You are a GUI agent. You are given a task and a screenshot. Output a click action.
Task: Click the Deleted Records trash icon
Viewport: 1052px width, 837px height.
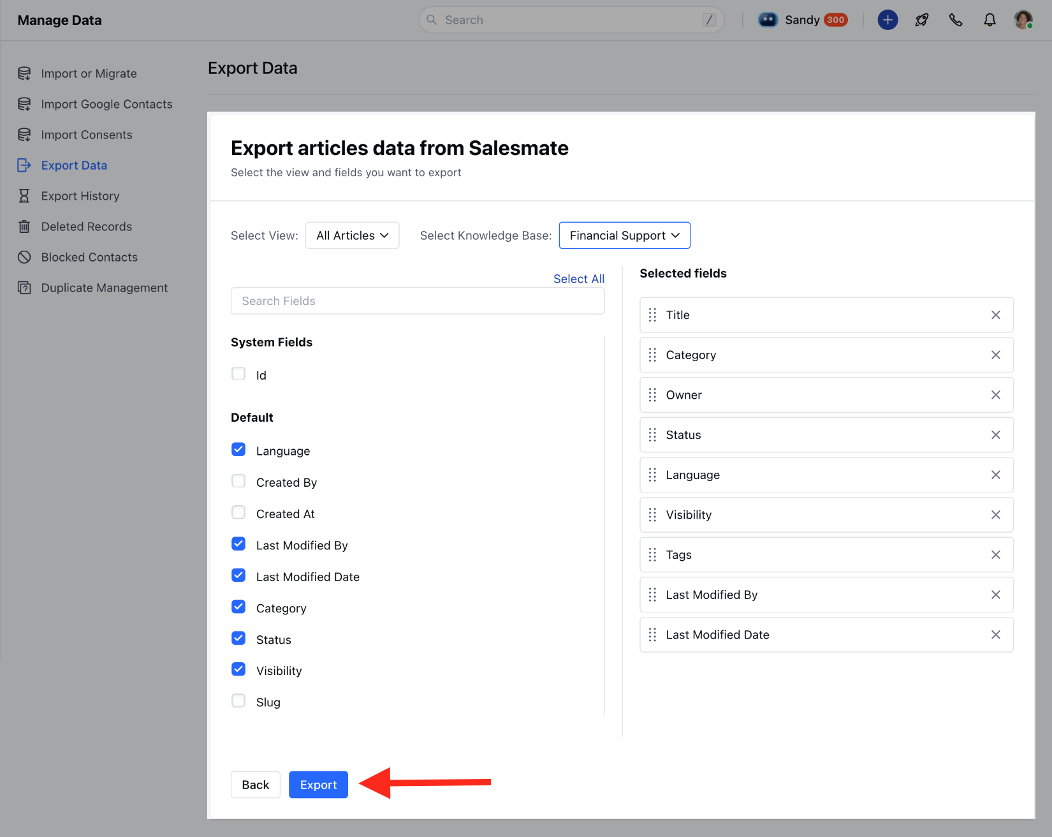click(x=24, y=226)
